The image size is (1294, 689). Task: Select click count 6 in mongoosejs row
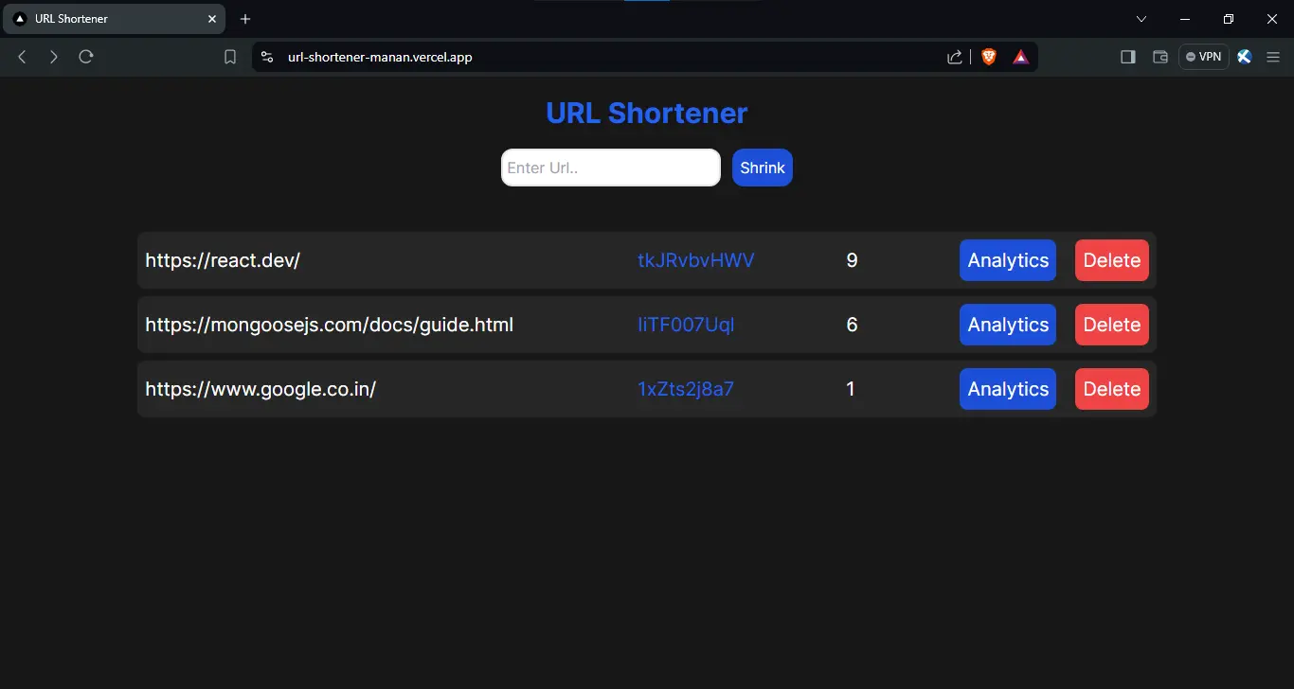852,325
